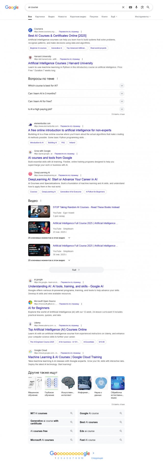Viewport: 163px width, 463px height.
Task: Select related search Edx ai course
Action: (x=101, y=431)
